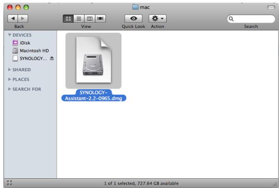Close the mac Finder window
The height and width of the screenshot is (188, 279).
[x=10, y=7]
